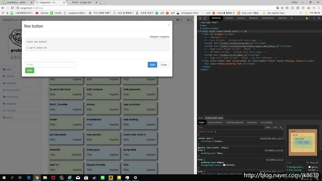Open the Network tab in DevTools

click(x=253, y=18)
